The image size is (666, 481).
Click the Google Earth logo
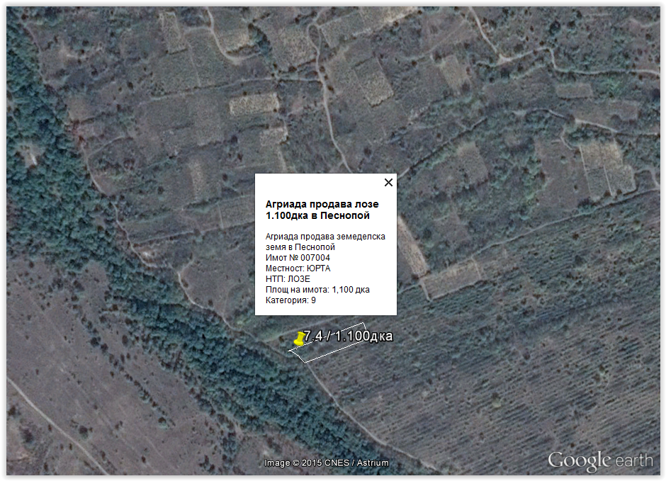[x=600, y=460]
